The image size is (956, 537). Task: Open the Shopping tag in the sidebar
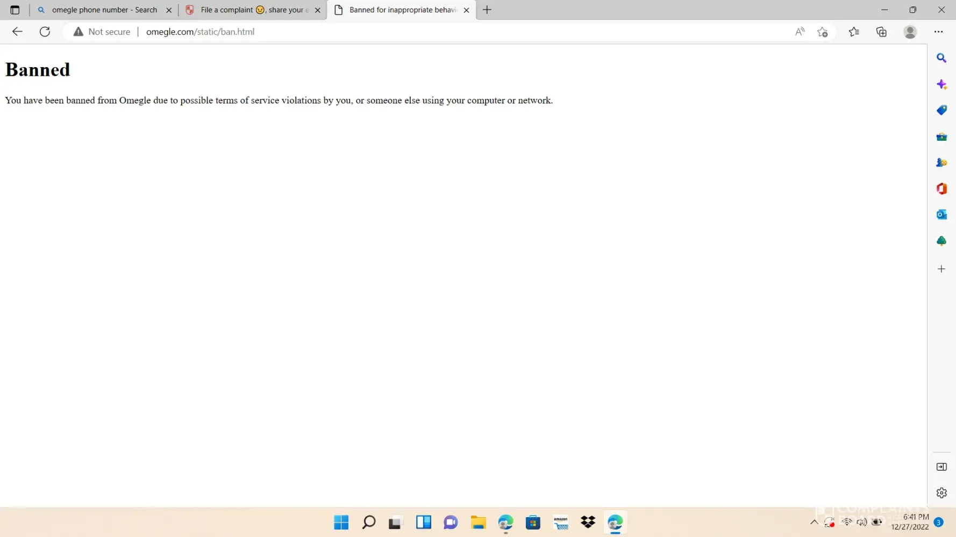point(941,110)
